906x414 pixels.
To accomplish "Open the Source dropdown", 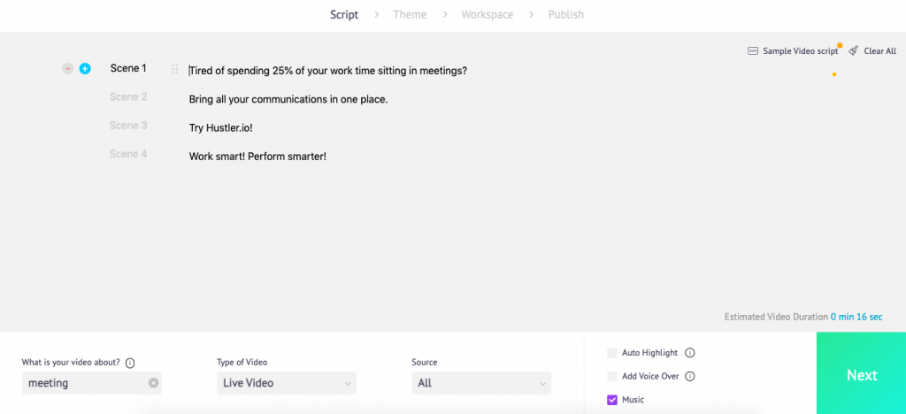I will (481, 383).
